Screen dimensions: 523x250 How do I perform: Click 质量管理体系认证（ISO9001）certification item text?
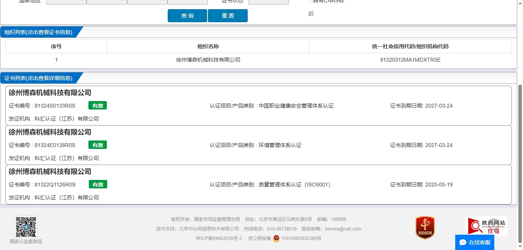pos(295,185)
